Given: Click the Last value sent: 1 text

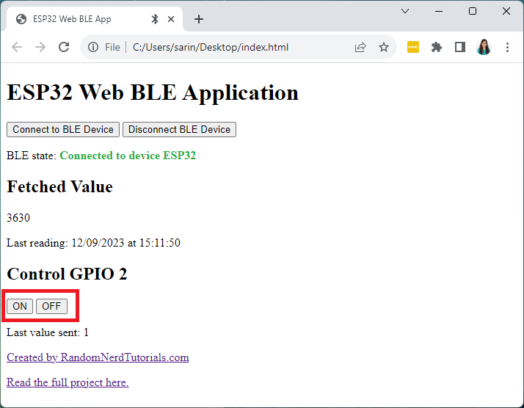Looking at the screenshot, I should (x=48, y=332).
